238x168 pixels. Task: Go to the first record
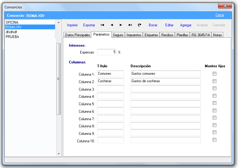point(102,25)
